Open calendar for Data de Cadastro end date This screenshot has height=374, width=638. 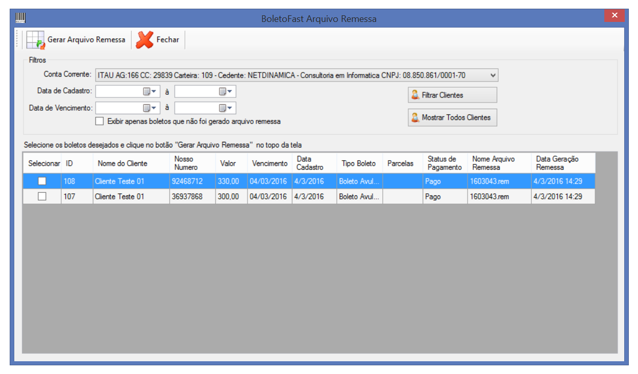226,92
